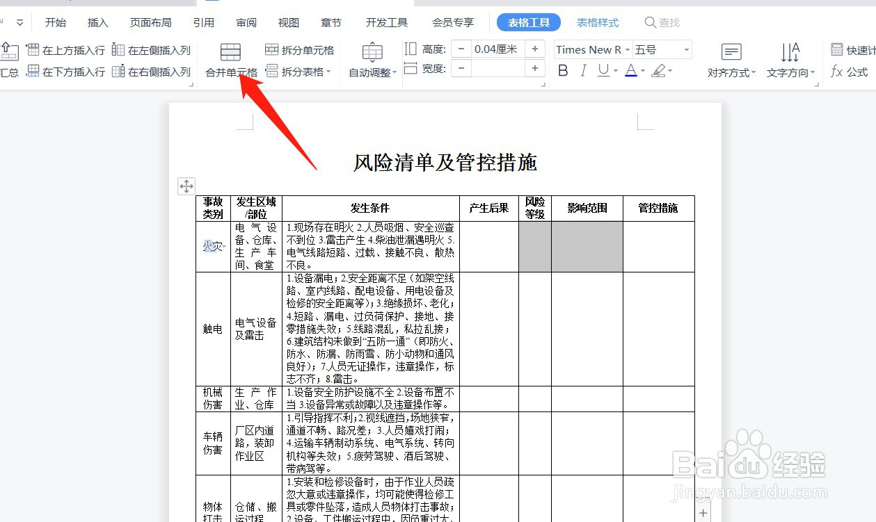Open the 会员专享 (Member) tab
Viewport: 876px width, 522px height.
[x=453, y=22]
